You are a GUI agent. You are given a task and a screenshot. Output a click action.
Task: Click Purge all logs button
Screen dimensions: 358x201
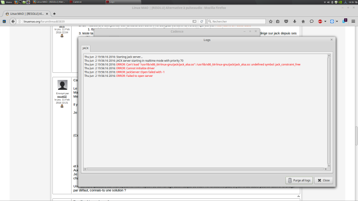(x=299, y=180)
